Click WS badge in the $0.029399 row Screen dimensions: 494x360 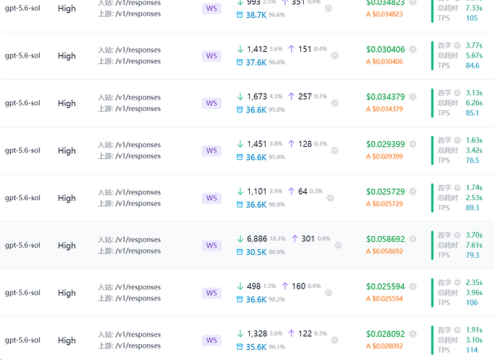[212, 150]
